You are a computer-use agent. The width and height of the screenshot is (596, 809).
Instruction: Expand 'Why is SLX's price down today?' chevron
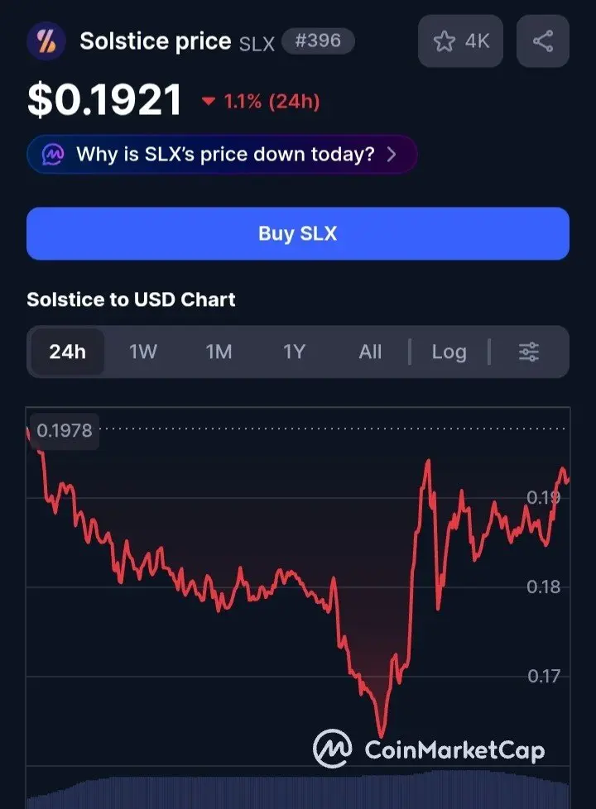pyautogui.click(x=392, y=154)
